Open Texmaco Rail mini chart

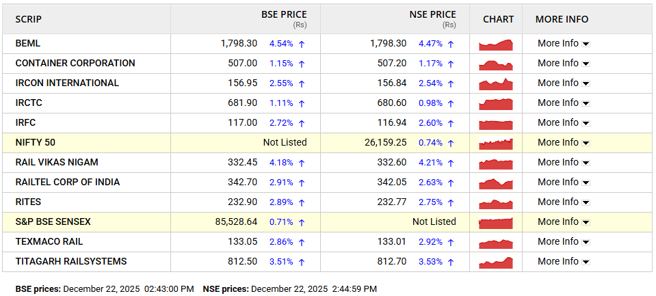coord(495,243)
